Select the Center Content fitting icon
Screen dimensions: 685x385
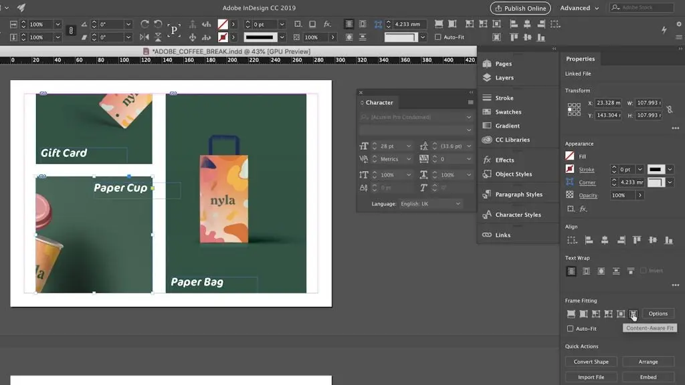tap(621, 313)
